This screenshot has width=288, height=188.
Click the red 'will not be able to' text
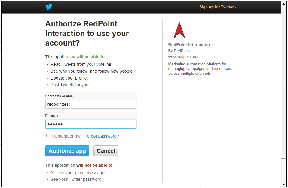[x=94, y=165]
